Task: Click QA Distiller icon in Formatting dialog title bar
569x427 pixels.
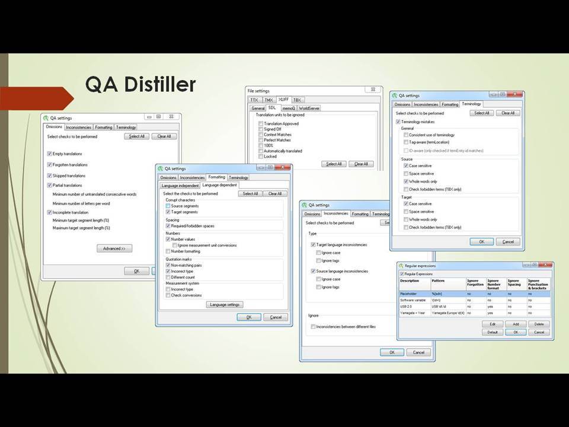Action: pyautogui.click(x=161, y=168)
